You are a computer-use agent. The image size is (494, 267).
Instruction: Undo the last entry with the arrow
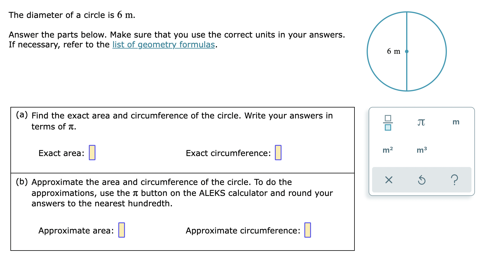[x=422, y=180]
